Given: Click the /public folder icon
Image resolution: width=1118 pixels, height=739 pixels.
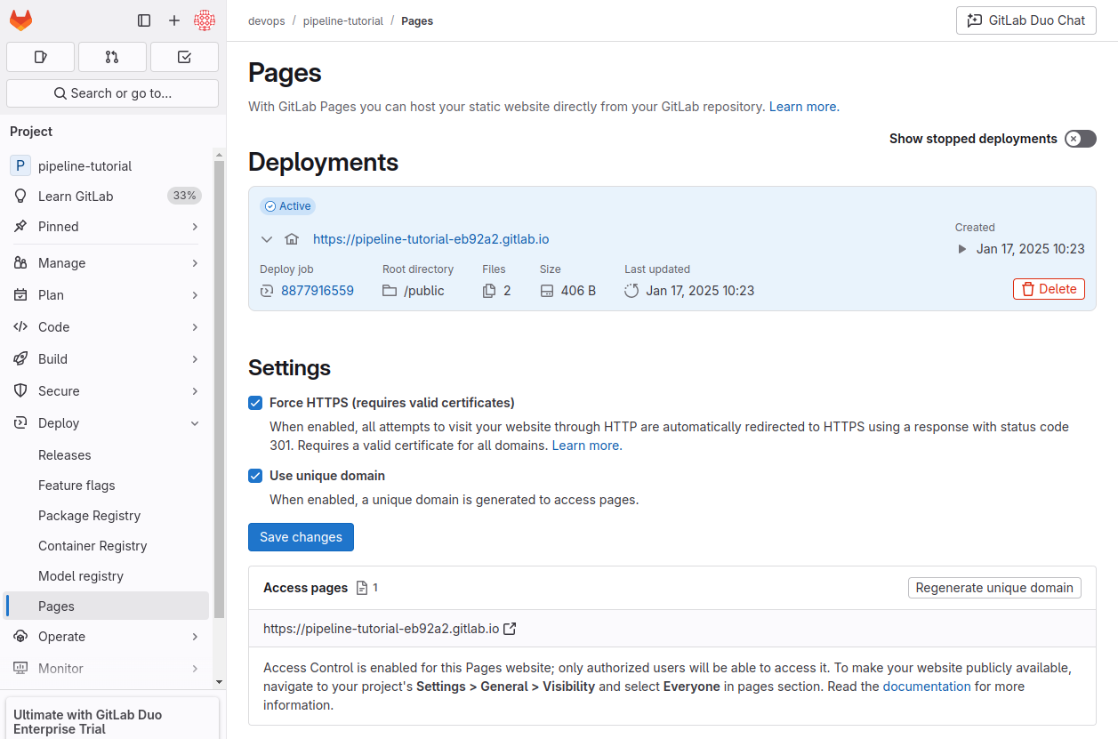Looking at the screenshot, I should pyautogui.click(x=390, y=290).
